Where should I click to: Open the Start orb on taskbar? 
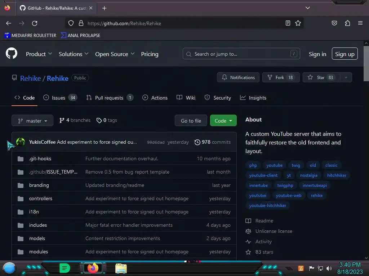click(9, 268)
